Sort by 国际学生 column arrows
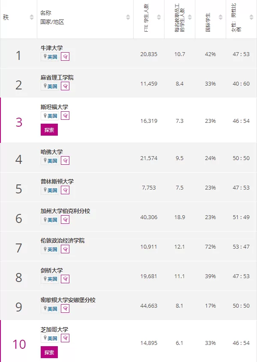This screenshot has height=362, width=257. (221, 17)
